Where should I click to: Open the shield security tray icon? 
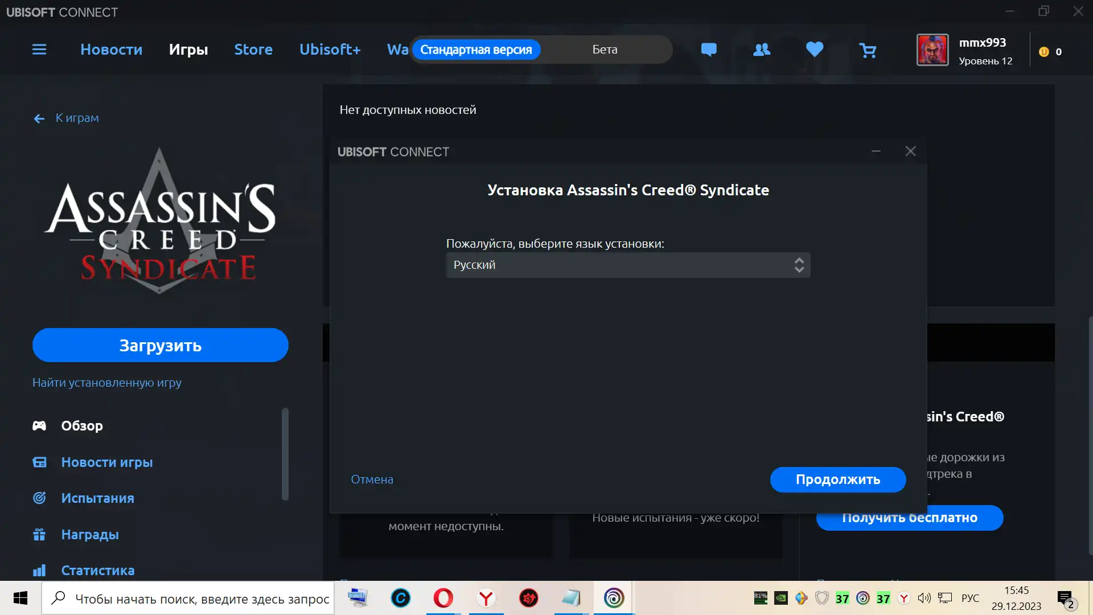pyautogui.click(x=821, y=598)
